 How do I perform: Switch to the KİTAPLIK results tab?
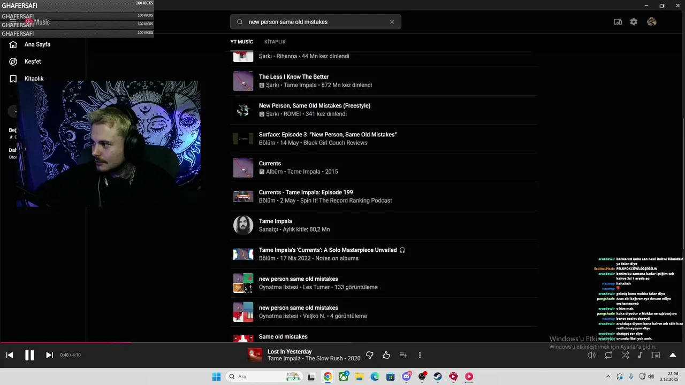click(275, 42)
